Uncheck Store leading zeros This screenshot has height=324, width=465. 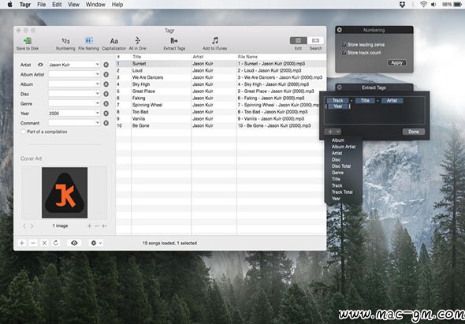click(344, 45)
